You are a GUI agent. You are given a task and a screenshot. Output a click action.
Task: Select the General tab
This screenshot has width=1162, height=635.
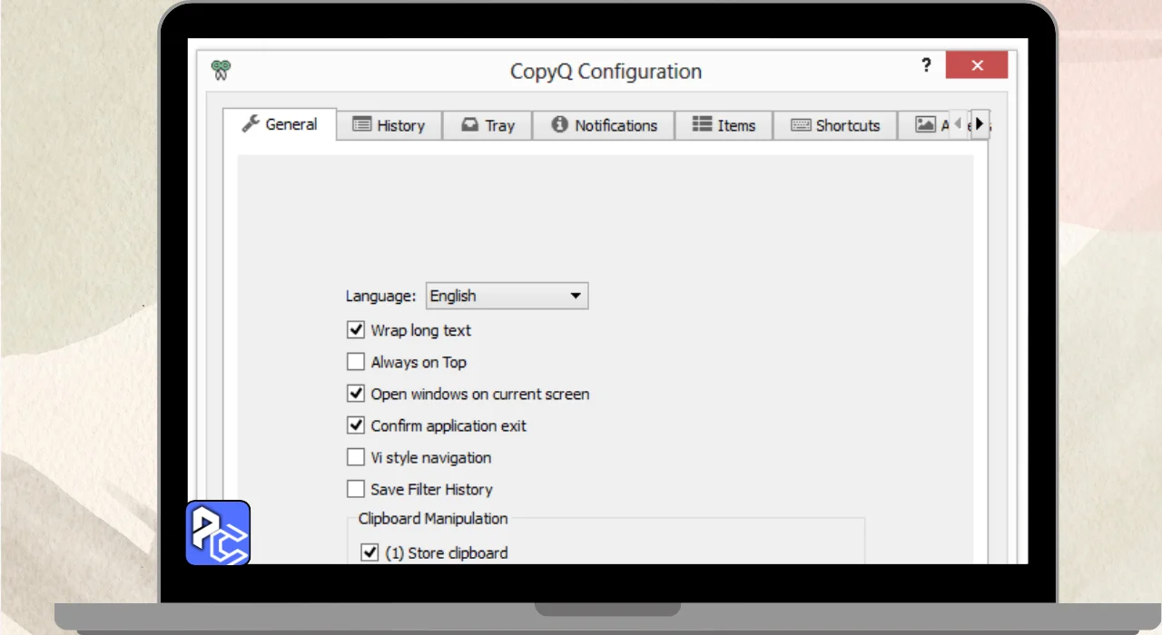coord(280,124)
